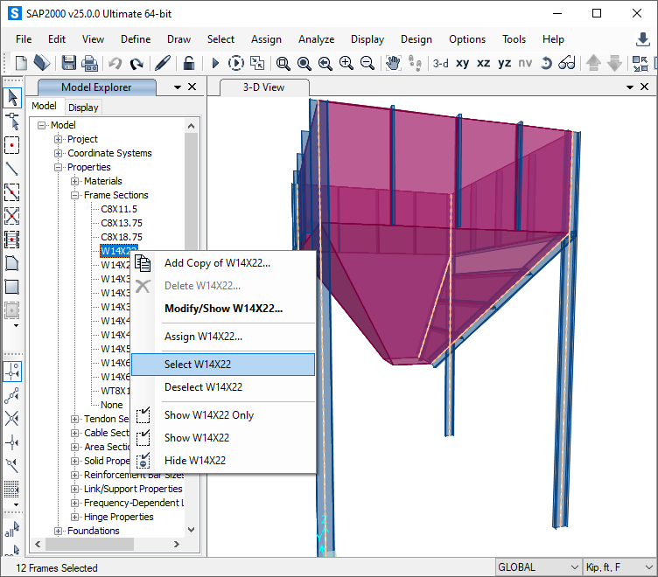
Task: Toggle Show W14X22 Only in context menu
Action: pos(209,415)
